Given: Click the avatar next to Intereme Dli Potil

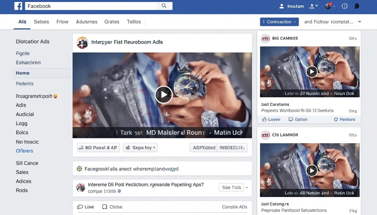Looking at the screenshot, I should click(81, 188).
